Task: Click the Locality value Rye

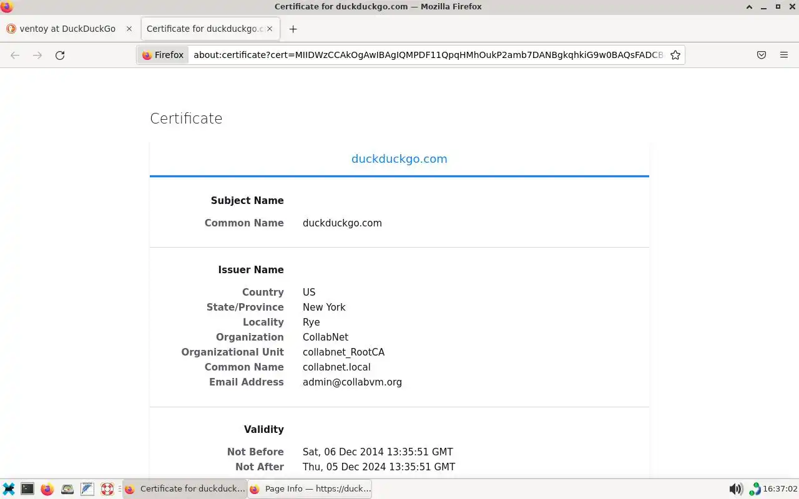Action: pos(311,322)
